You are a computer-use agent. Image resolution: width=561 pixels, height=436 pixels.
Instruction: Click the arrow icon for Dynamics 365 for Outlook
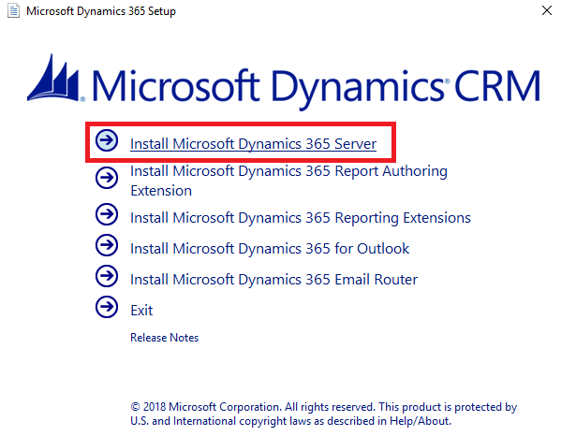107,245
